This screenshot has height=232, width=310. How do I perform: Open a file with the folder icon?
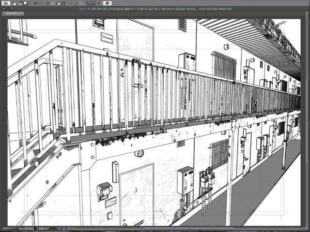tap(20, 3)
